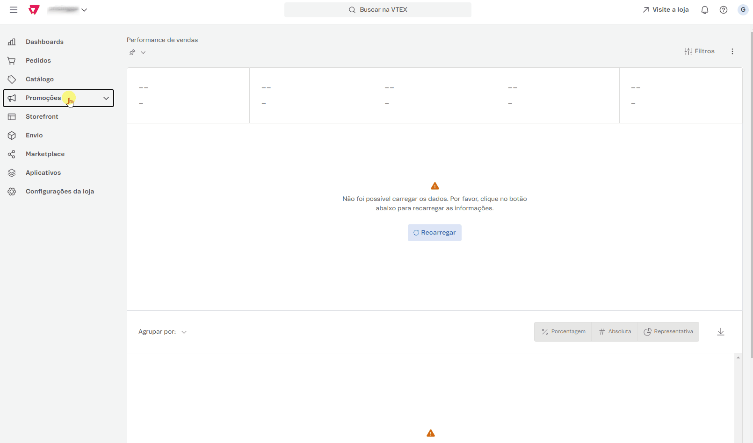The image size is (753, 443).
Task: Open the account selector next to the VTEX logo
Action: coord(84,9)
